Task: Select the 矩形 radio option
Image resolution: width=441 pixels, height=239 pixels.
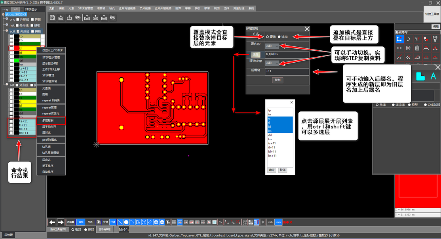Action: 409,105
